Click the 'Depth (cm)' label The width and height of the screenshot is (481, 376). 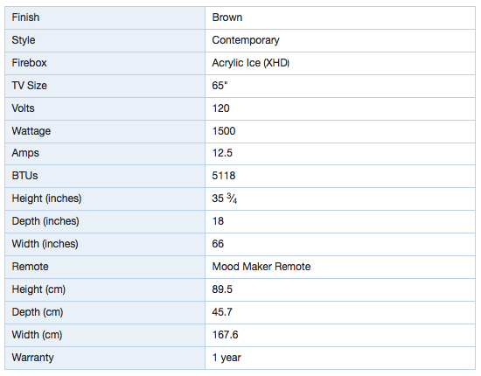click(38, 312)
